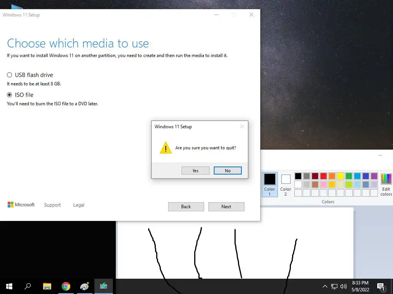Click the Next button in Setup

point(226,206)
